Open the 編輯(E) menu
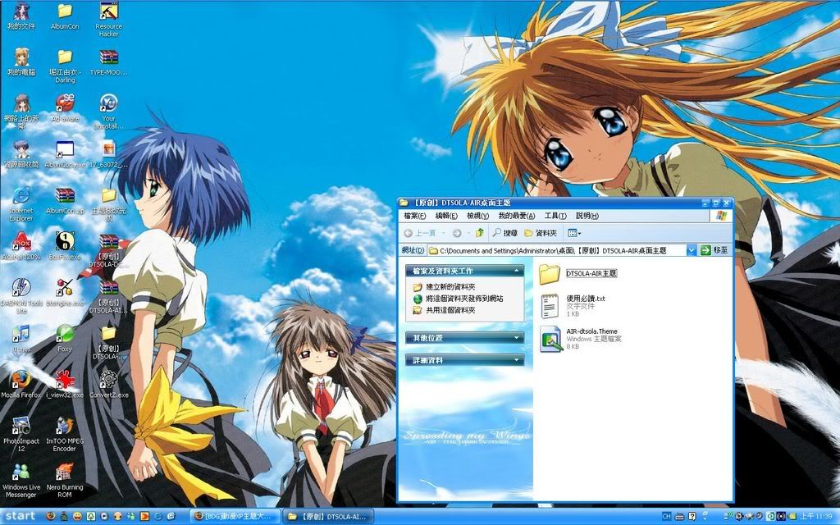 pos(446,216)
